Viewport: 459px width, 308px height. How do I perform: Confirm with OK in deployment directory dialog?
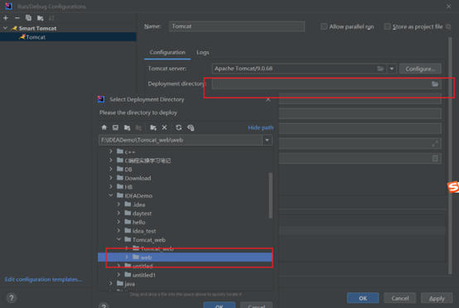[220, 305]
